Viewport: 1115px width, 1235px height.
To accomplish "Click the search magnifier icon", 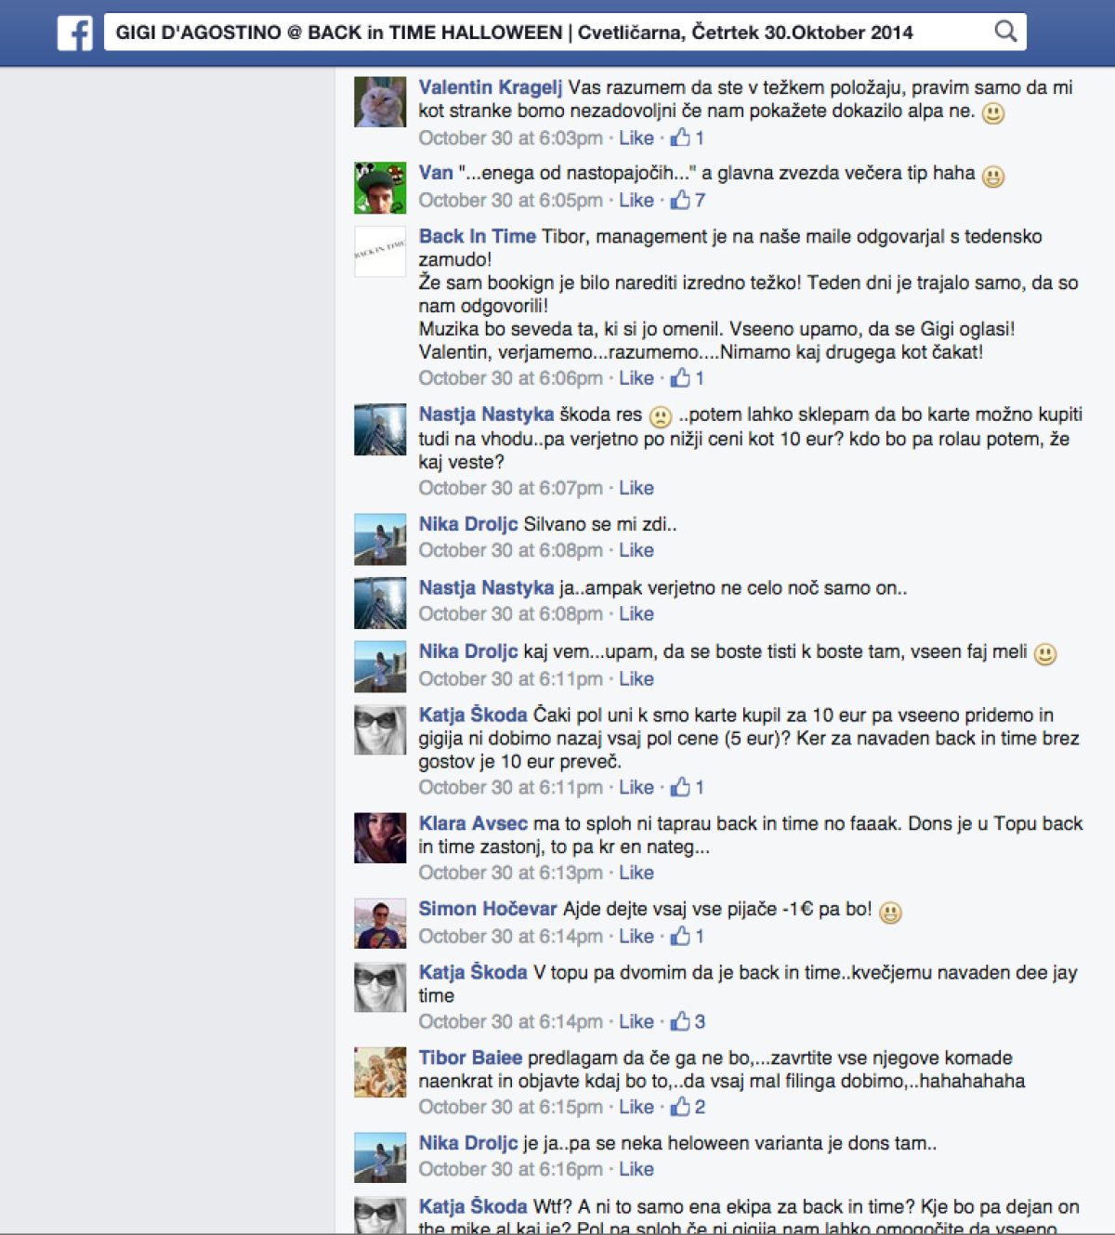I will pos(1005,32).
